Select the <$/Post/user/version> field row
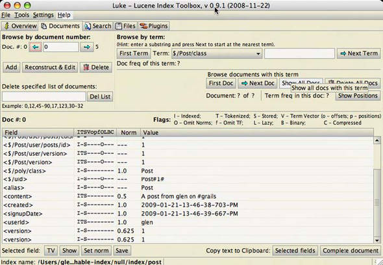This screenshot has width=383, height=265. click(x=188, y=153)
